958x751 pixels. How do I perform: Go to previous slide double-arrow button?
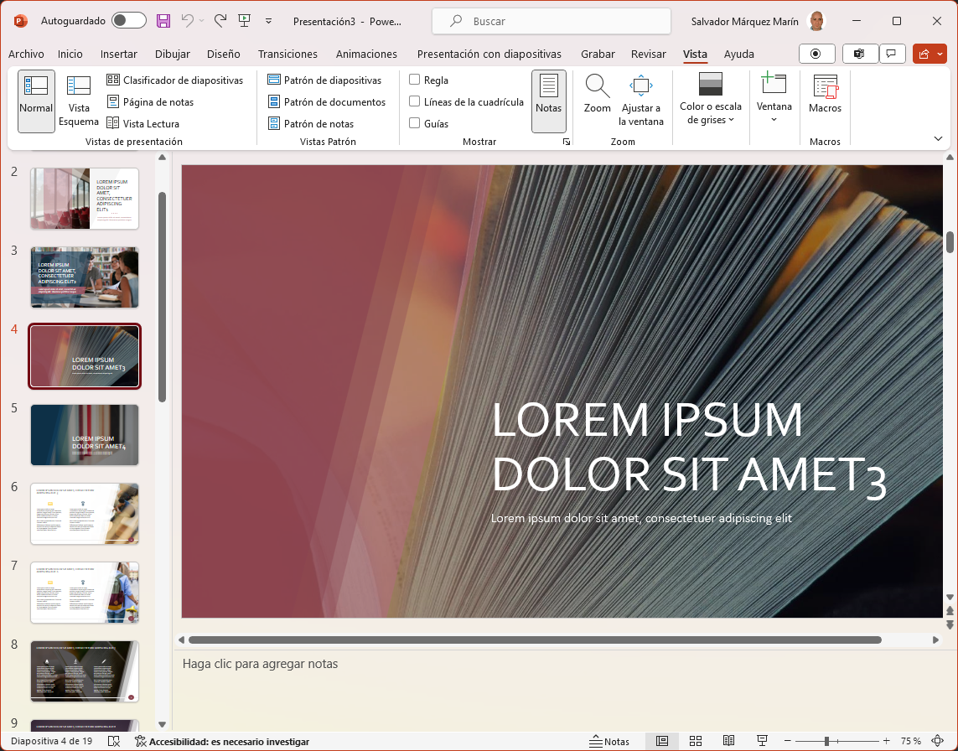point(950,610)
